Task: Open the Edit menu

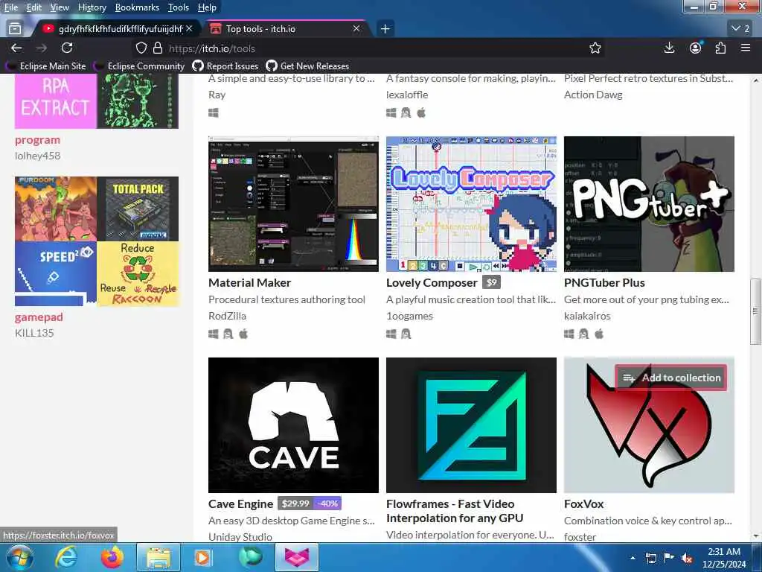Action: [x=34, y=7]
